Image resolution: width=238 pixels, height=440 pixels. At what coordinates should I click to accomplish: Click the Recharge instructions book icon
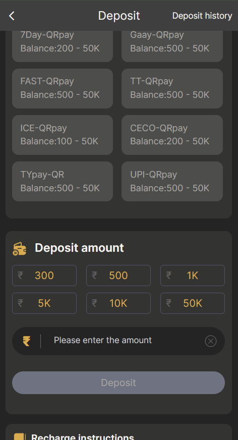coord(20,436)
